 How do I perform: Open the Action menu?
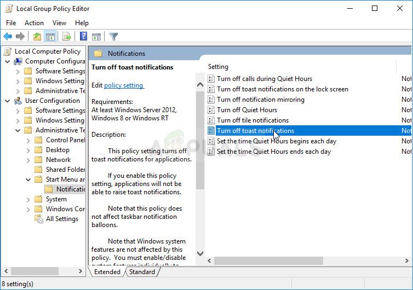pyautogui.click(x=34, y=23)
